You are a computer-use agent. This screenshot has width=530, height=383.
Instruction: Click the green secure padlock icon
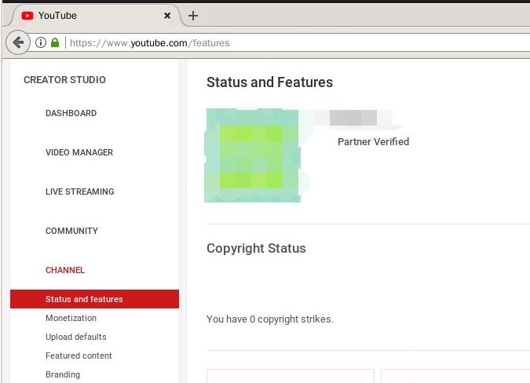point(55,42)
